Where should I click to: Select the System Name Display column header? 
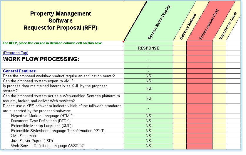pos(159,22)
